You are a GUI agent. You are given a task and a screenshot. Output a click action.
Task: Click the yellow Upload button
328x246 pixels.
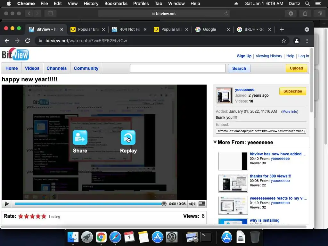pyautogui.click(x=296, y=68)
